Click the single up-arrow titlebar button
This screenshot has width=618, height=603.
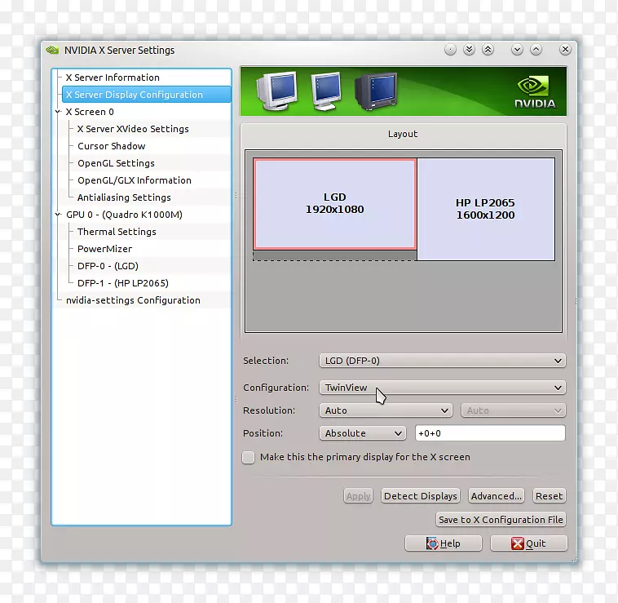(x=536, y=50)
